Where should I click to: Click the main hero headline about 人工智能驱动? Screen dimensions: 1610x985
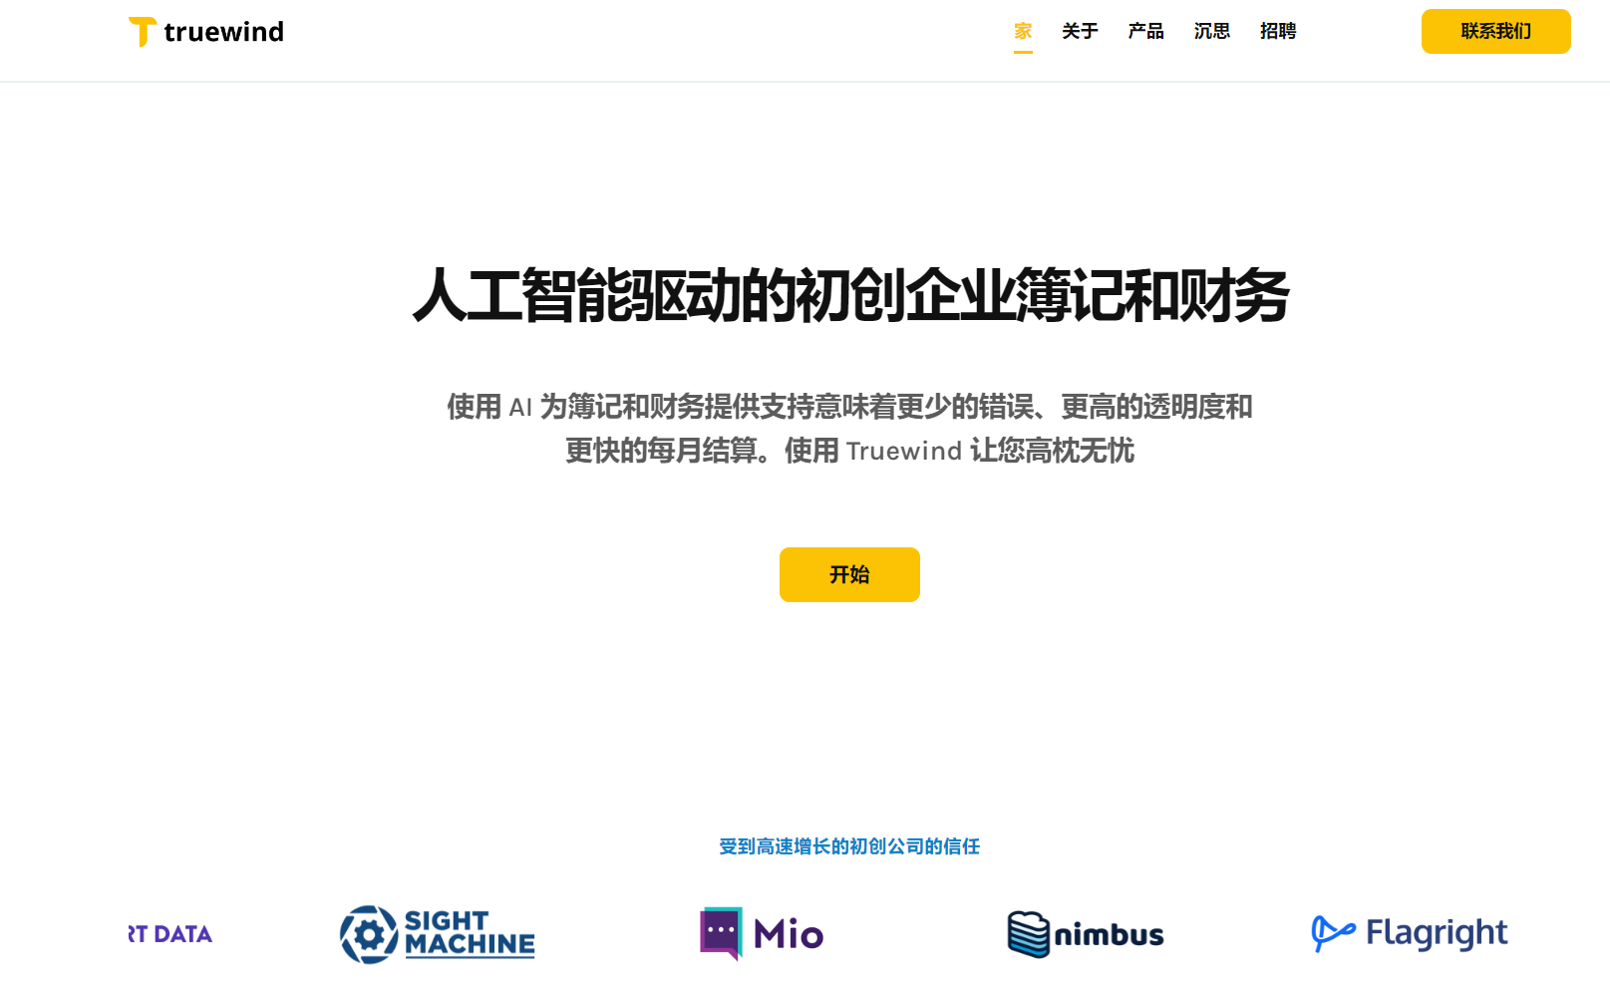point(850,295)
